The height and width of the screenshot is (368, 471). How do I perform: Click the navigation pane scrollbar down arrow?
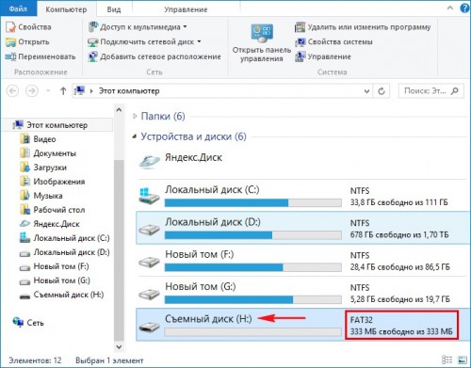click(119, 346)
